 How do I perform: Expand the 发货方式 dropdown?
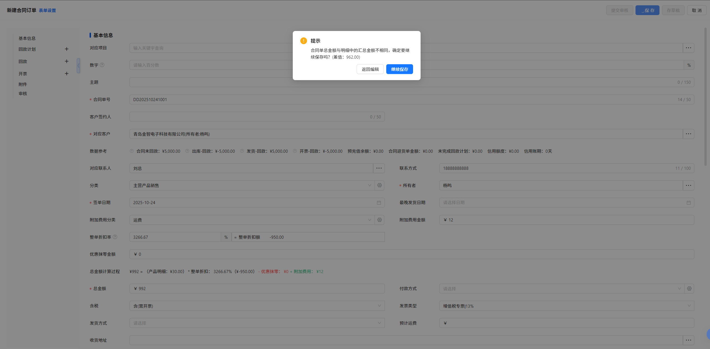[x=257, y=323]
